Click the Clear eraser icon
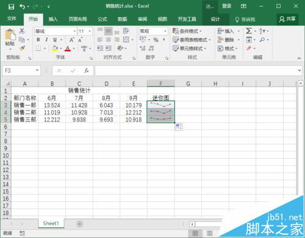This screenshot has width=305, height=238. click(249, 48)
